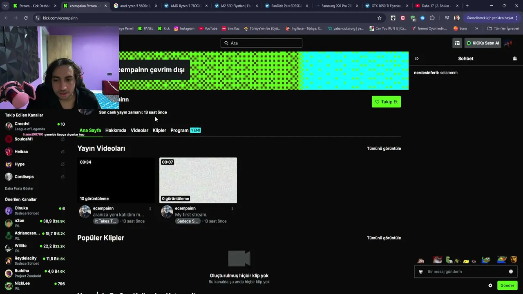Click nerdesinferit username in chat
This screenshot has height=294, width=523.
pyautogui.click(x=426, y=73)
